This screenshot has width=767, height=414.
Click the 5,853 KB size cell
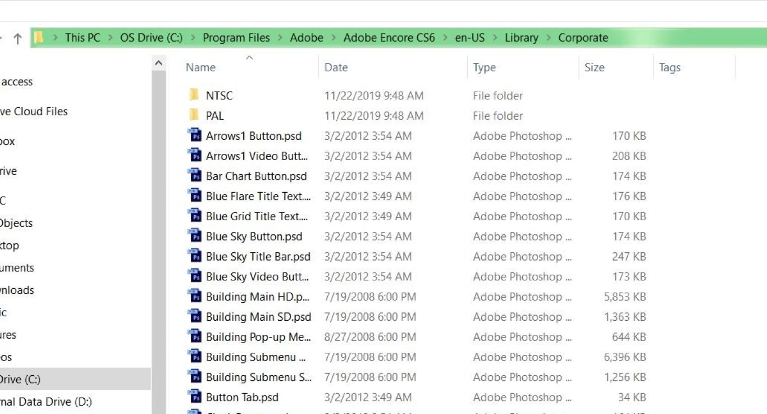pyautogui.click(x=625, y=297)
